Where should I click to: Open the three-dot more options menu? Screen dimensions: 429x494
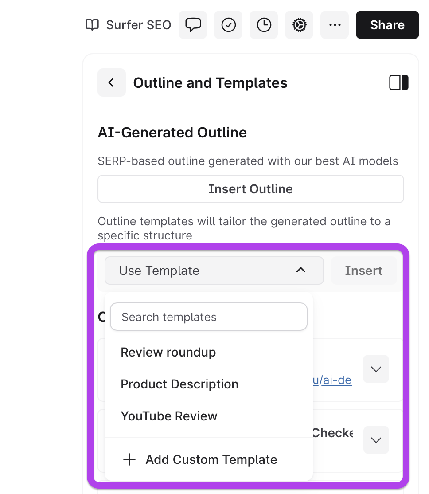coord(335,25)
